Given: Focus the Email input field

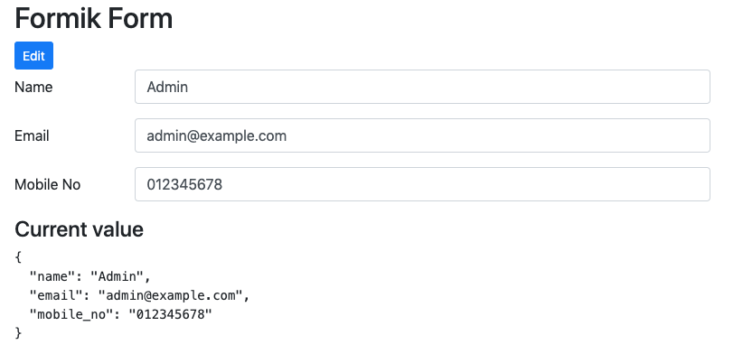Looking at the screenshot, I should pos(422,135).
